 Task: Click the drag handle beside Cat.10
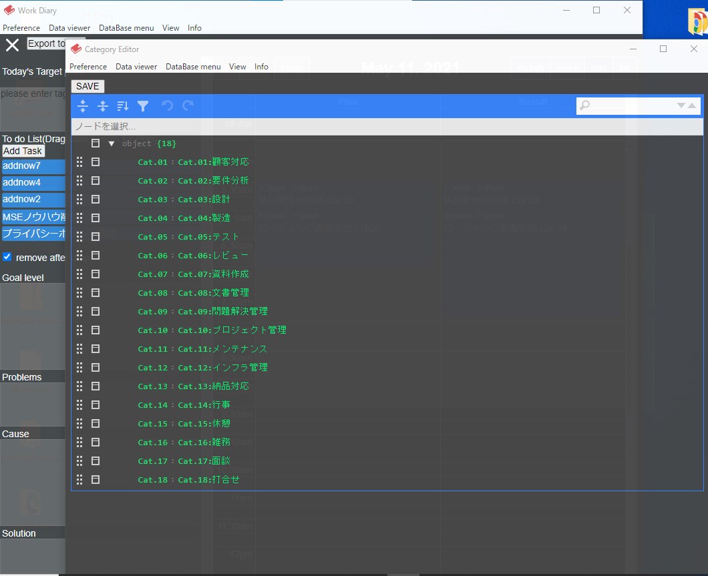coord(79,330)
